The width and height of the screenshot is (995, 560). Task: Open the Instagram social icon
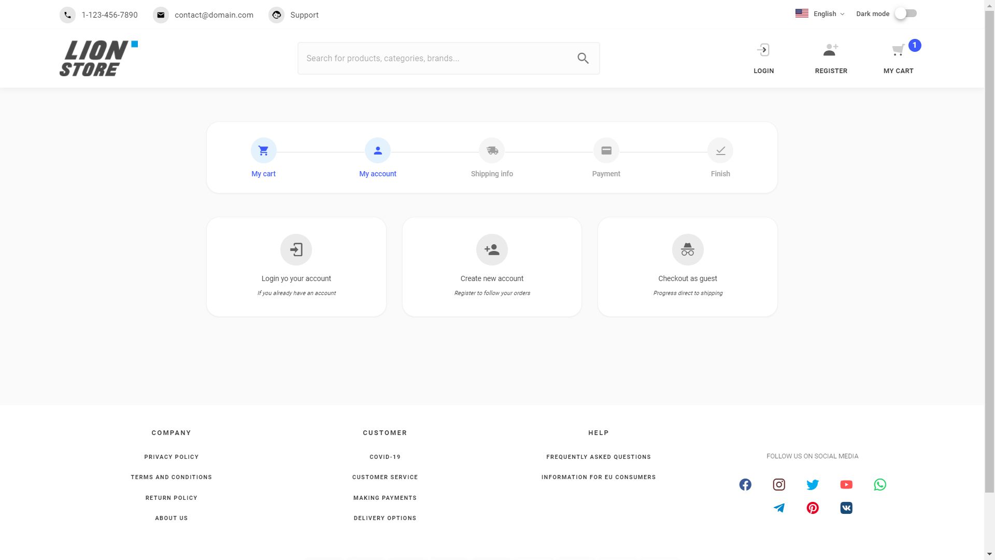click(x=779, y=485)
